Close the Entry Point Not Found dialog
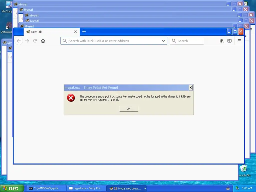 pos(190,87)
